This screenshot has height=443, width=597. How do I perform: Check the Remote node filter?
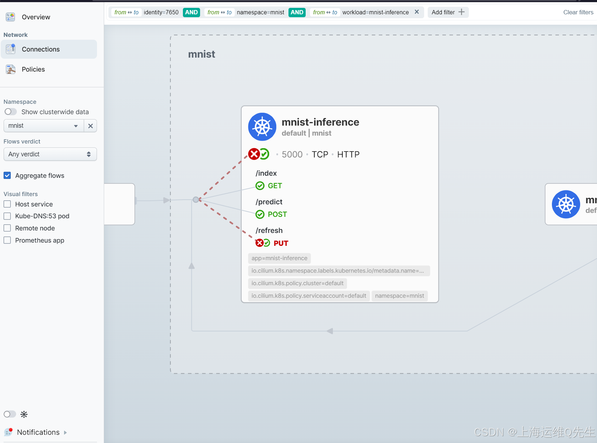click(7, 228)
